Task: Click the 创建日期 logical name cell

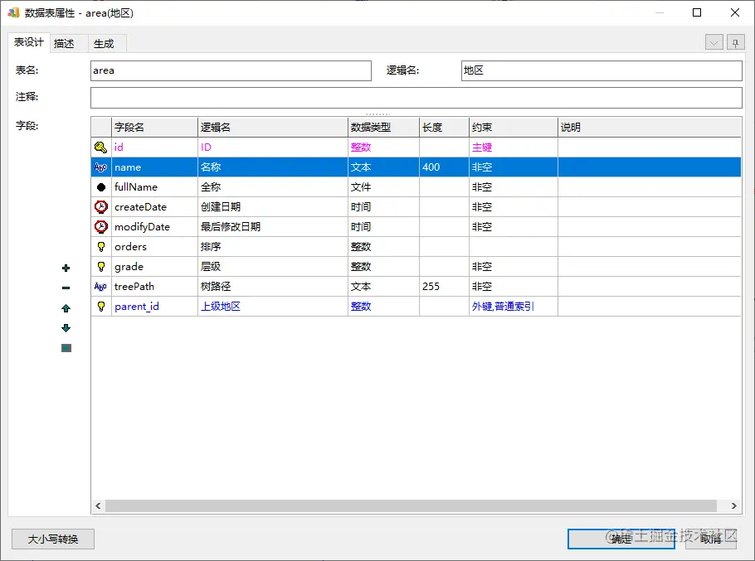Action: pos(272,206)
